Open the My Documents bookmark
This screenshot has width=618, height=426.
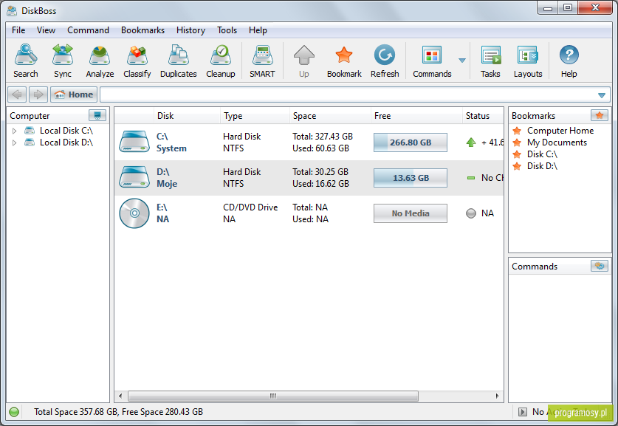557,142
